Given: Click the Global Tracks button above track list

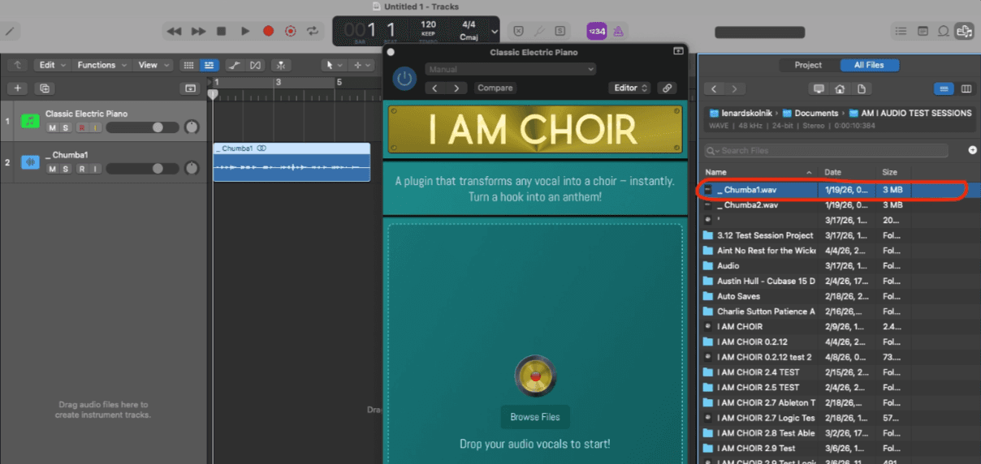Looking at the screenshot, I should tap(190, 88).
